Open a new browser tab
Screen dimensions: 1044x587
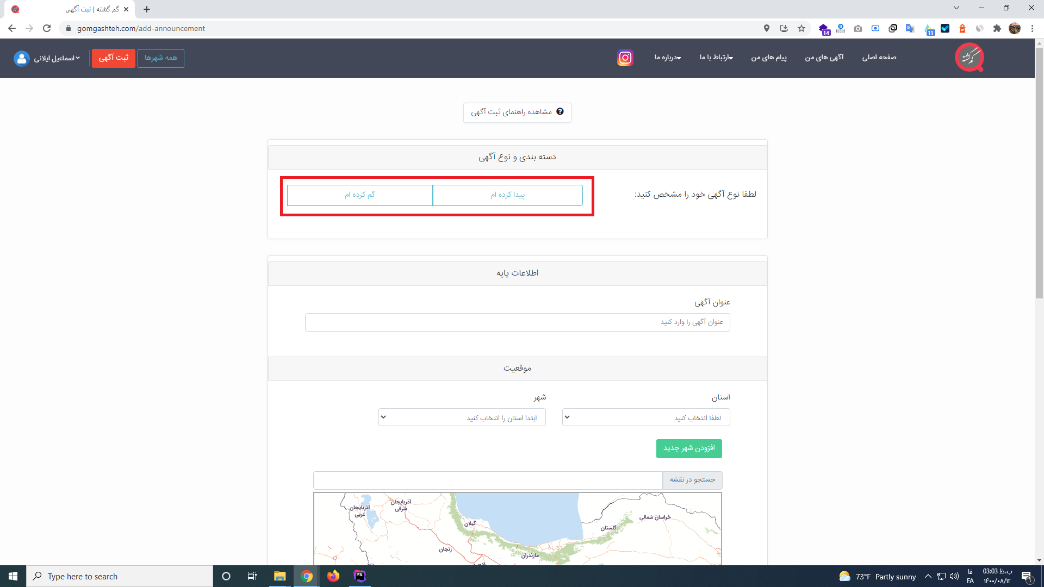147,9
